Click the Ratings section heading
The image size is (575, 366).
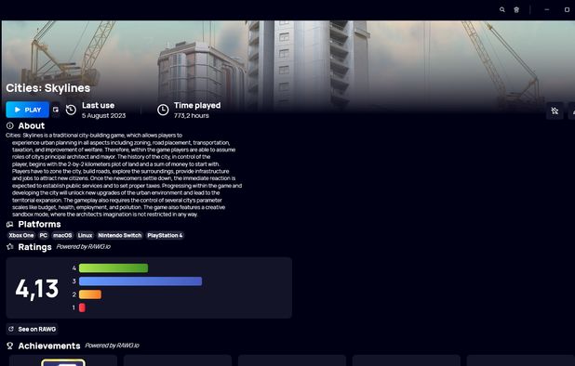(x=34, y=247)
